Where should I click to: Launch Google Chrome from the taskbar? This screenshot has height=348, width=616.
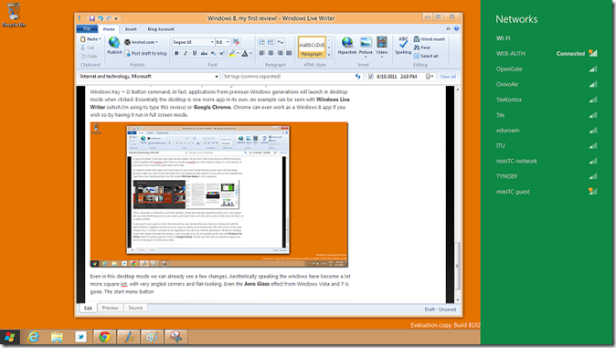point(104,337)
